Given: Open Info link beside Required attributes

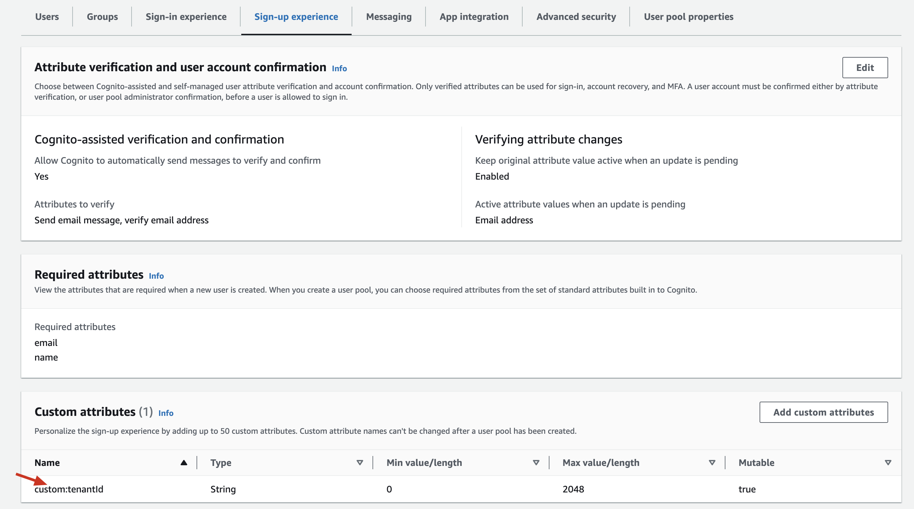Looking at the screenshot, I should pyautogui.click(x=156, y=276).
